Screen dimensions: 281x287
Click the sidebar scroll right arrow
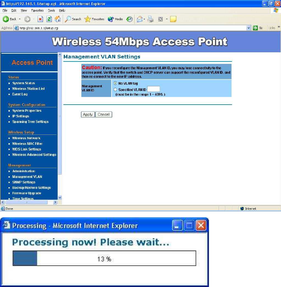click(x=55, y=202)
